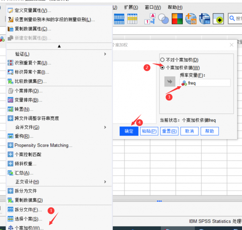Click the globe with table toolbar icon
The width and height of the screenshot is (242, 230).
[191, 19]
